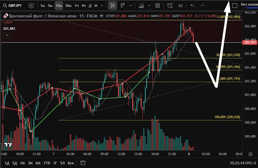Viewport: 258px width, 168px height.
Task: Undo the last chart action
Action: (192, 6)
